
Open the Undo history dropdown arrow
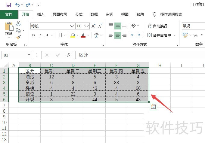[22, 5]
